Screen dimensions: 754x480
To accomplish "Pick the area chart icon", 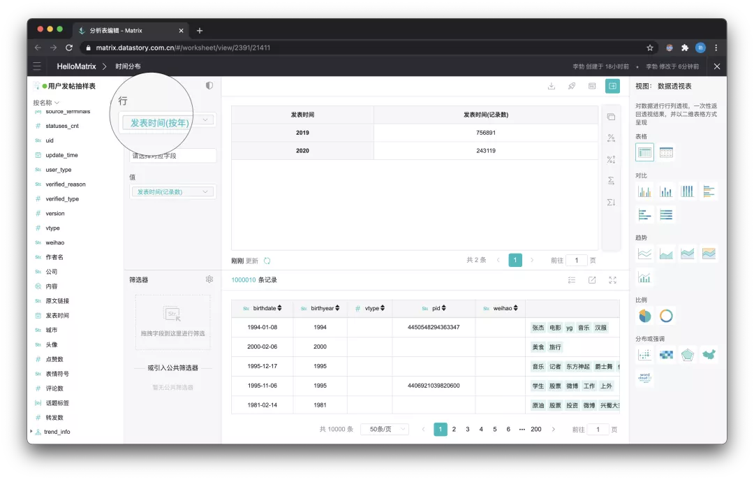I will point(666,253).
